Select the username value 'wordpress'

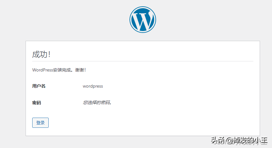coord(93,86)
